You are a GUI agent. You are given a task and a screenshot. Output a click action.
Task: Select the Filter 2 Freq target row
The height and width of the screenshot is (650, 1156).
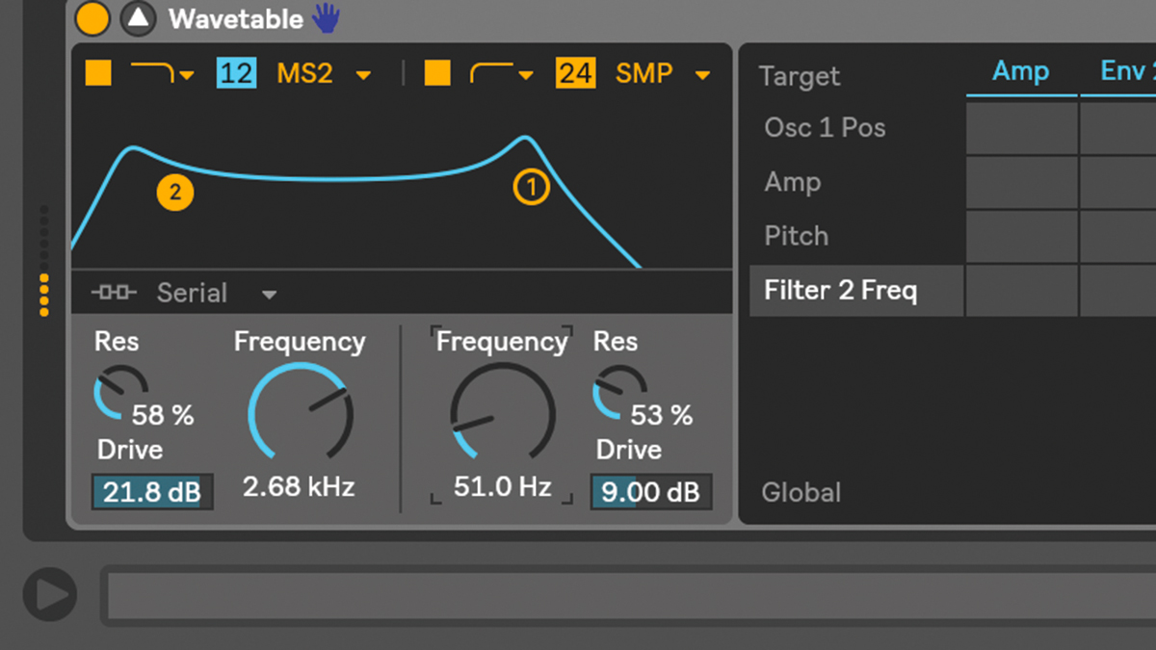pos(856,290)
